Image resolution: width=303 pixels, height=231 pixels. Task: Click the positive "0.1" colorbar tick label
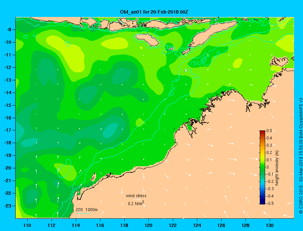pyautogui.click(x=269, y=160)
